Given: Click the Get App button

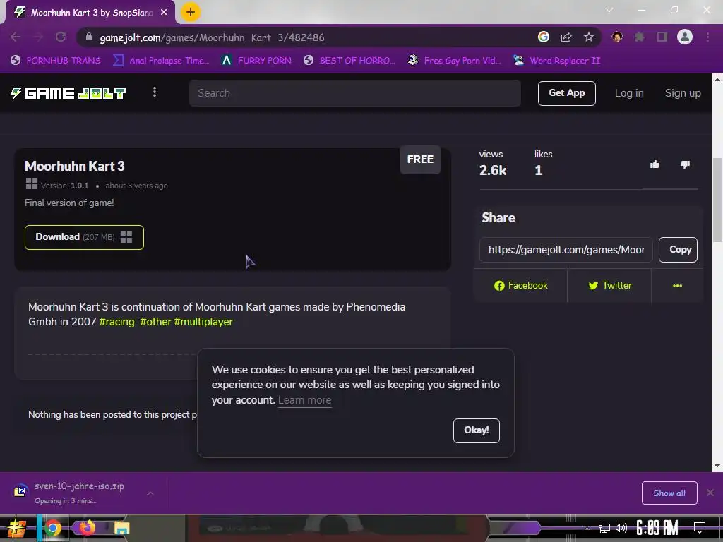Looking at the screenshot, I should pyautogui.click(x=566, y=93).
